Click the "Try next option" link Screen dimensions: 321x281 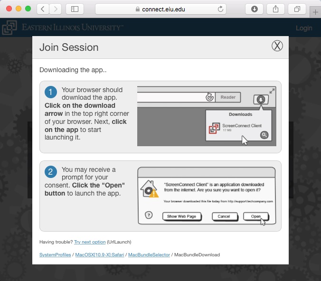pos(90,242)
